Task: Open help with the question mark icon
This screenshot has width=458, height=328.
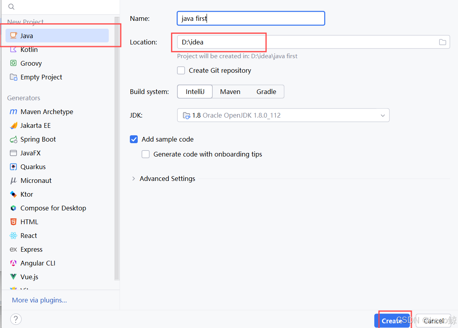Action: 16,319
